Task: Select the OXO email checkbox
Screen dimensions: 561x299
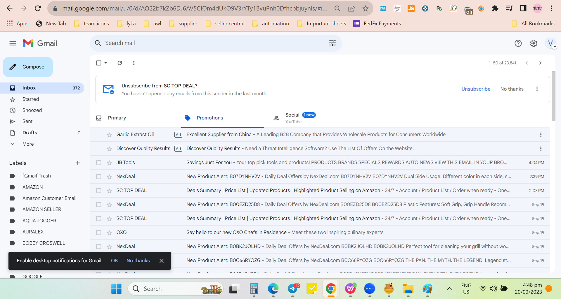Action: 99,233
